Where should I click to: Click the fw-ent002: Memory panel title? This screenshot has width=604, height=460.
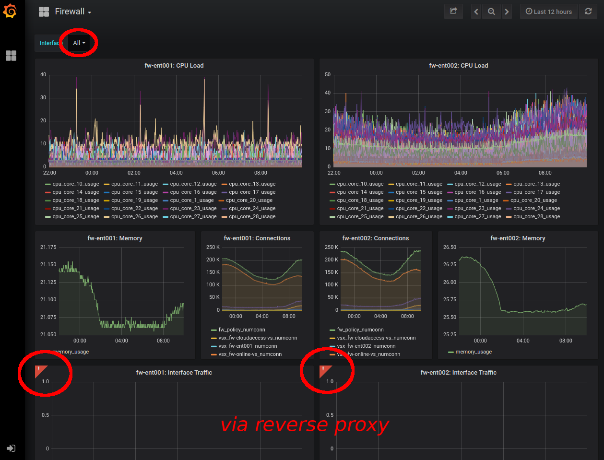[x=518, y=238]
